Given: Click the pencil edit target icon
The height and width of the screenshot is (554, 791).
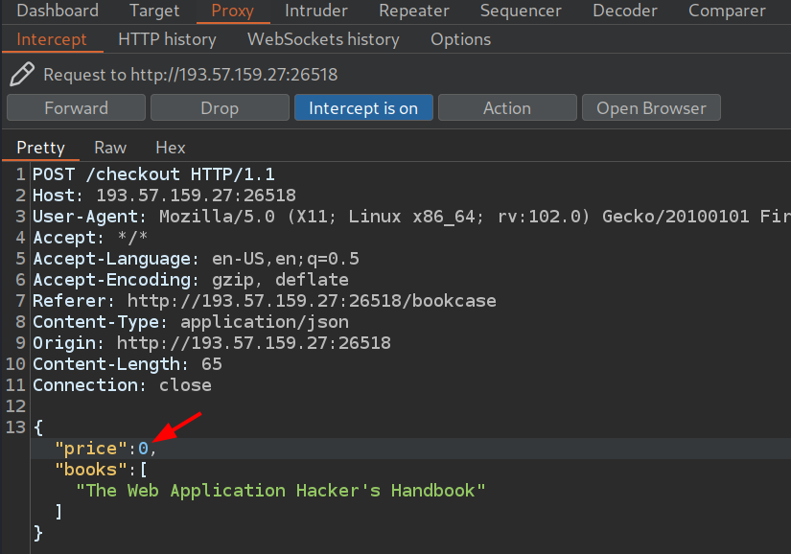Looking at the screenshot, I should pyautogui.click(x=22, y=74).
